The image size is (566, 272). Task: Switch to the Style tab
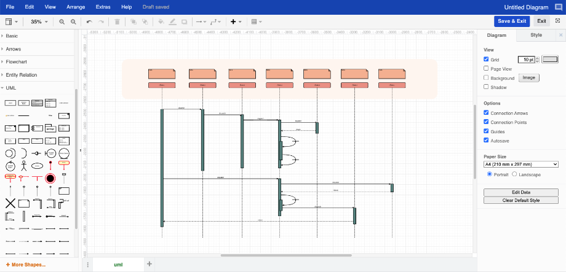536,36
